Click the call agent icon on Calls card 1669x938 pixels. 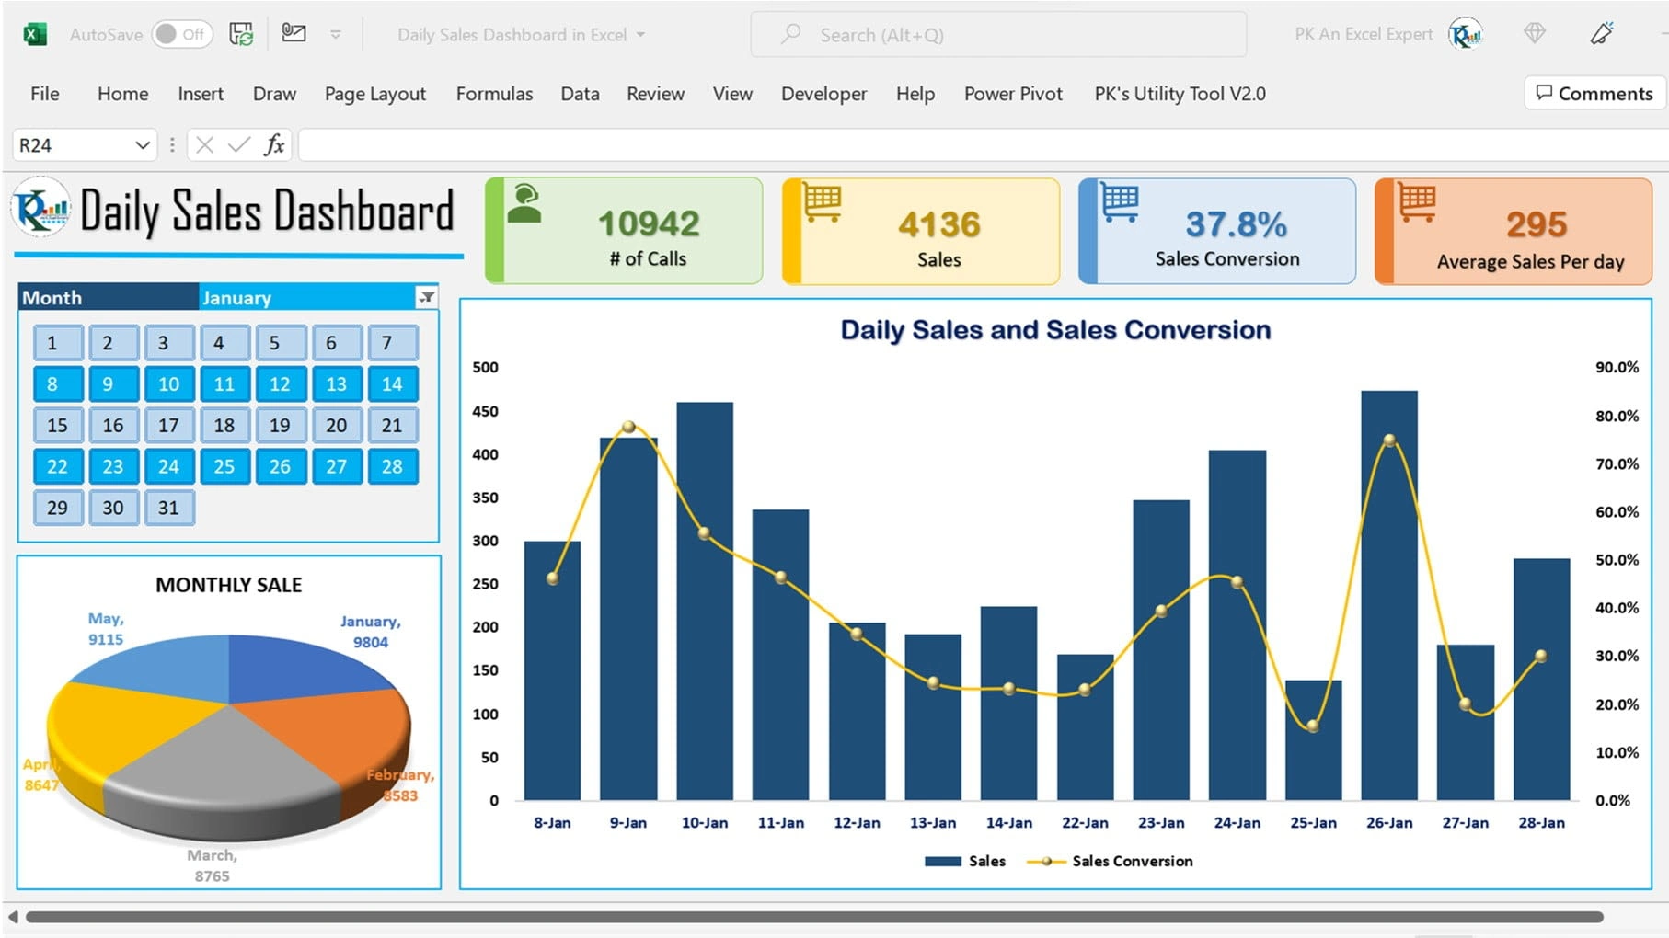[x=524, y=204]
